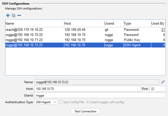Click into the Host input field
The height and width of the screenshot is (116, 168).
click(87, 89)
